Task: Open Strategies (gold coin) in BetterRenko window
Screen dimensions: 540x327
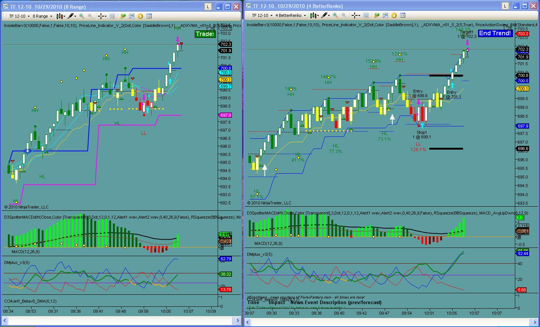Action: (x=394, y=15)
